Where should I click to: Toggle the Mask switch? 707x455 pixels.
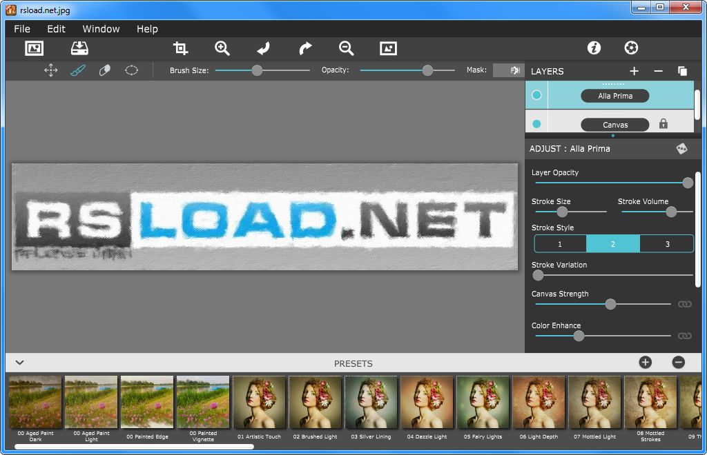[x=508, y=70]
